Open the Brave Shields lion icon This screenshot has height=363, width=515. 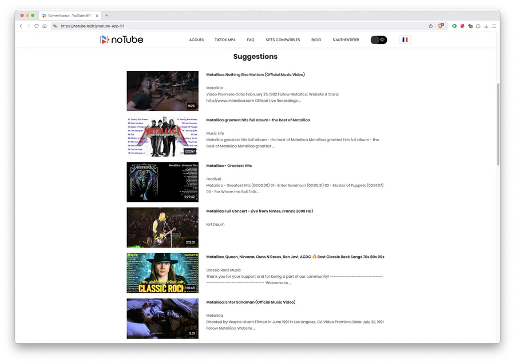tap(441, 26)
